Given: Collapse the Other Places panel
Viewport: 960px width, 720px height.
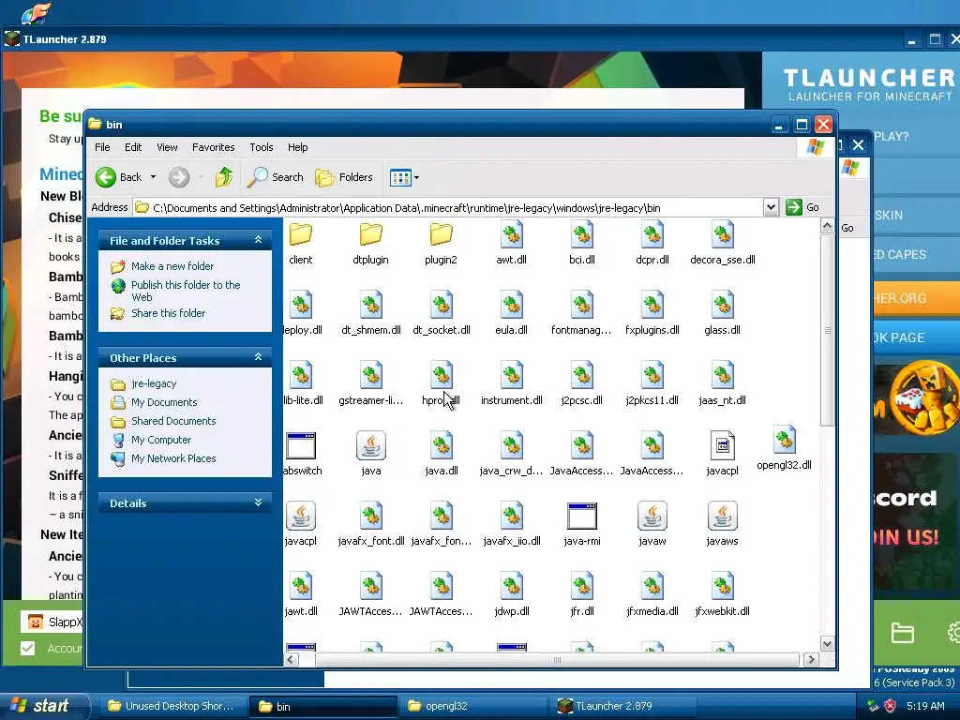Looking at the screenshot, I should pyautogui.click(x=259, y=357).
